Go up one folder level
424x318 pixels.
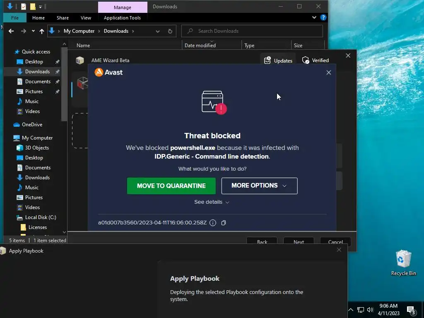(42, 31)
